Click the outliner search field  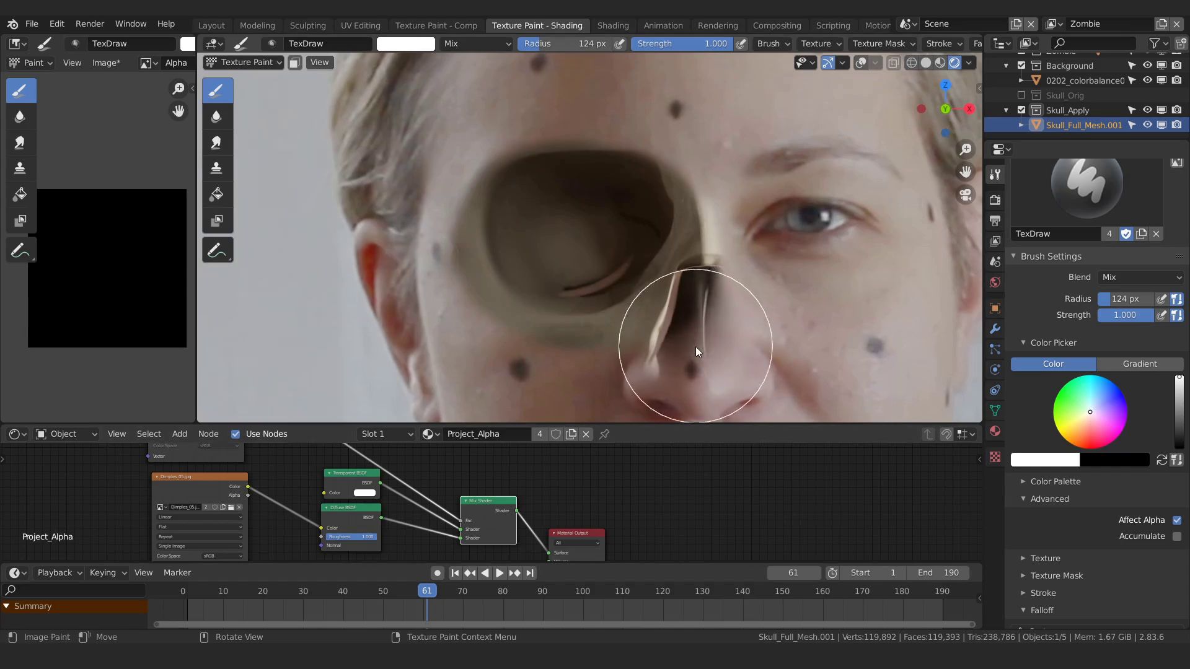click(1094, 43)
